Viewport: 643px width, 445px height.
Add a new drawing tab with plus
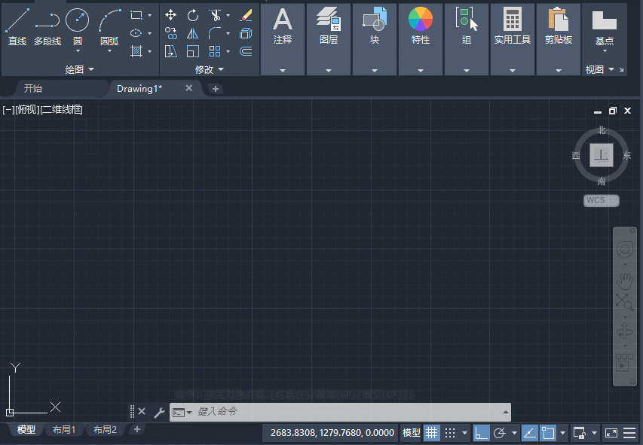click(216, 89)
